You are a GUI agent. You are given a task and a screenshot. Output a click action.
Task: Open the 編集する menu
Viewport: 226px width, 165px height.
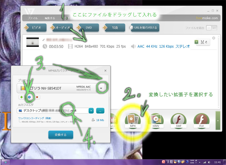click(x=50, y=18)
